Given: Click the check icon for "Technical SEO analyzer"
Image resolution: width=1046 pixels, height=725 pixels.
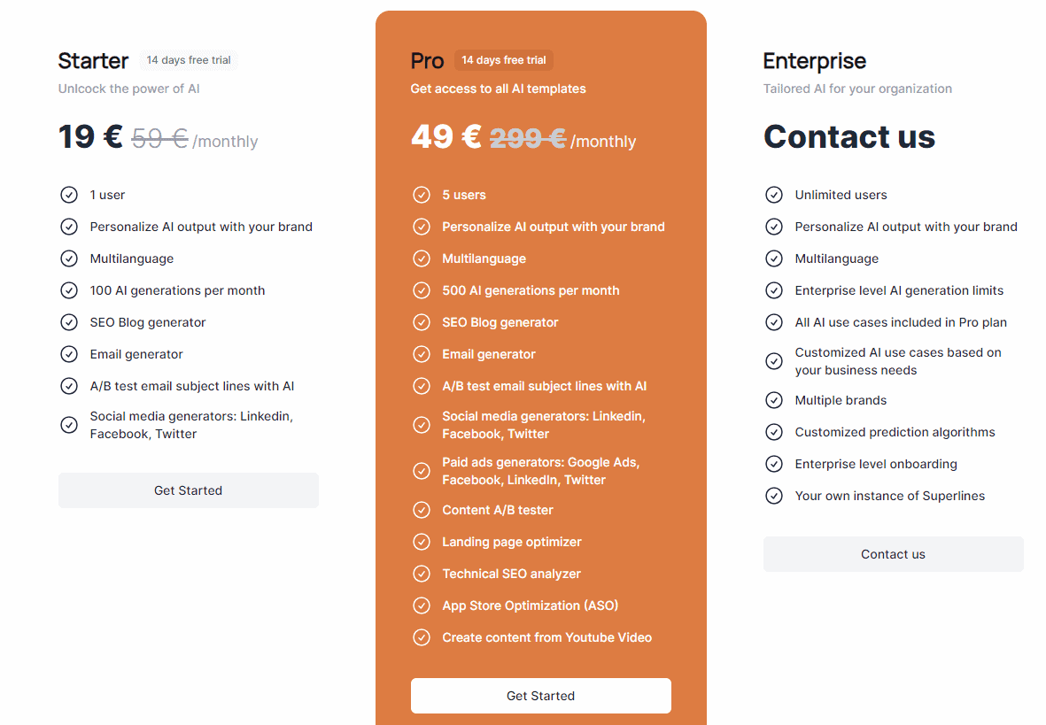Looking at the screenshot, I should click(x=422, y=574).
